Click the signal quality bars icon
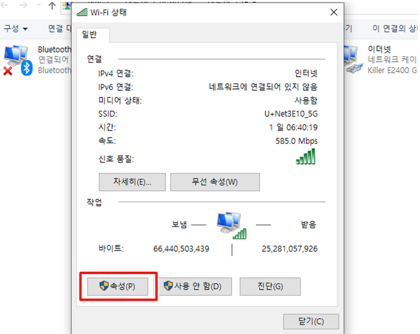 (x=305, y=156)
